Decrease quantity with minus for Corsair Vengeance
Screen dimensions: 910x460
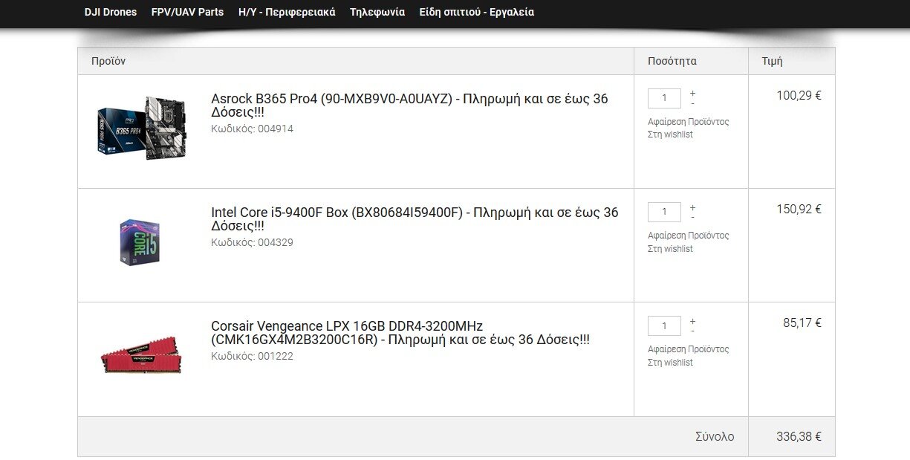692,331
